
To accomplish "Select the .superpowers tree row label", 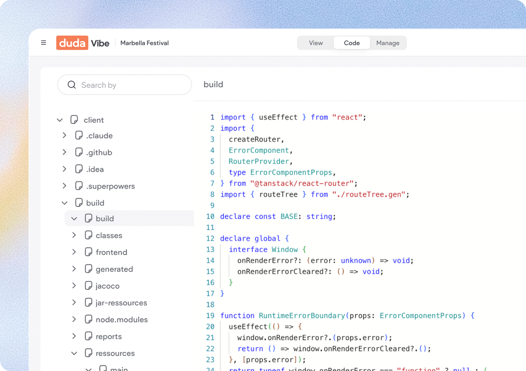I will (110, 186).
